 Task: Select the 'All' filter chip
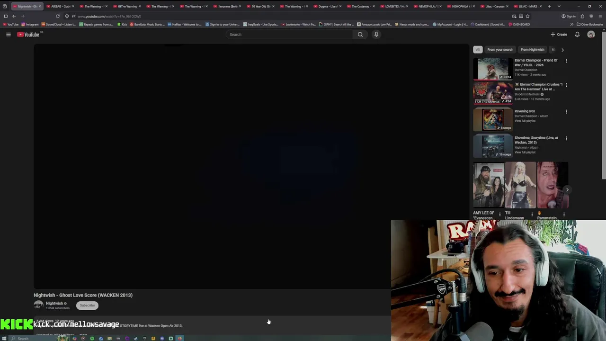(x=478, y=50)
